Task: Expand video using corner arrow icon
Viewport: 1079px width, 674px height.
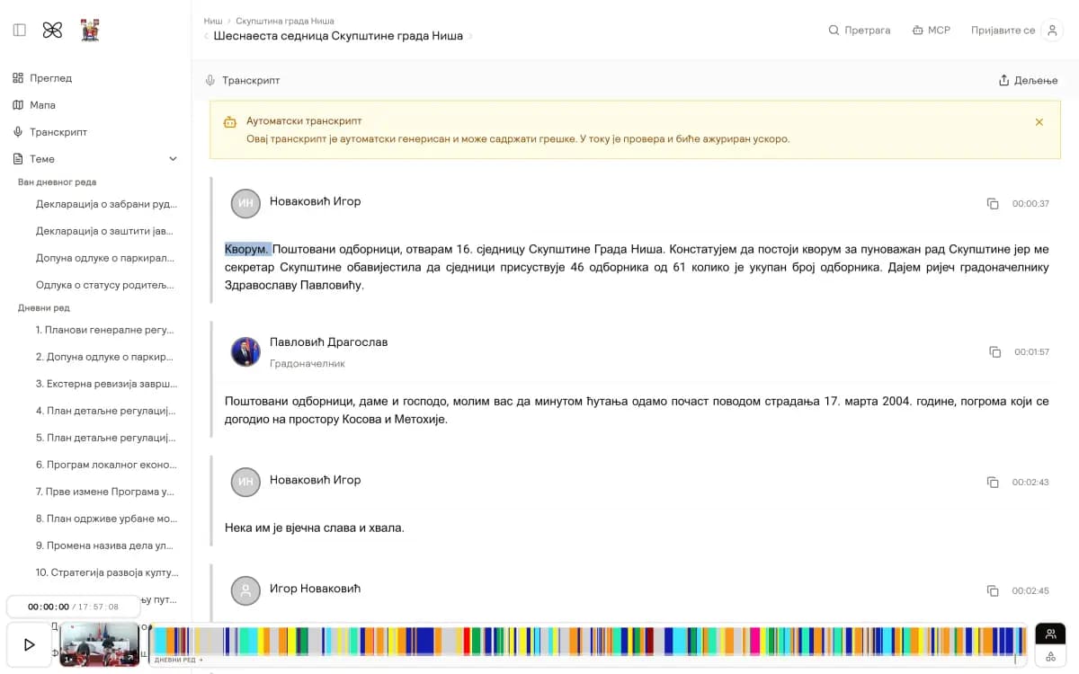Action: [129, 659]
